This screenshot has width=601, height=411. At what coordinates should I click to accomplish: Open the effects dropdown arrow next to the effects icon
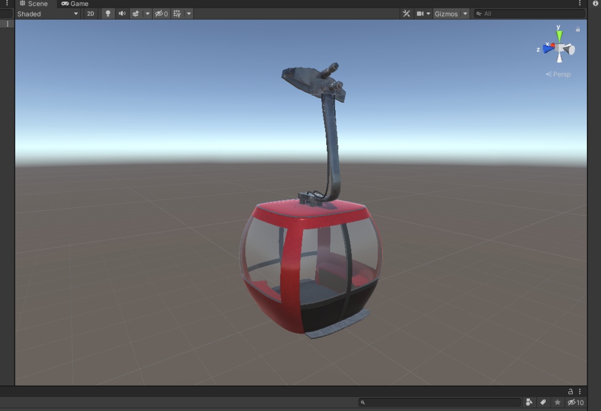pyautogui.click(x=147, y=14)
